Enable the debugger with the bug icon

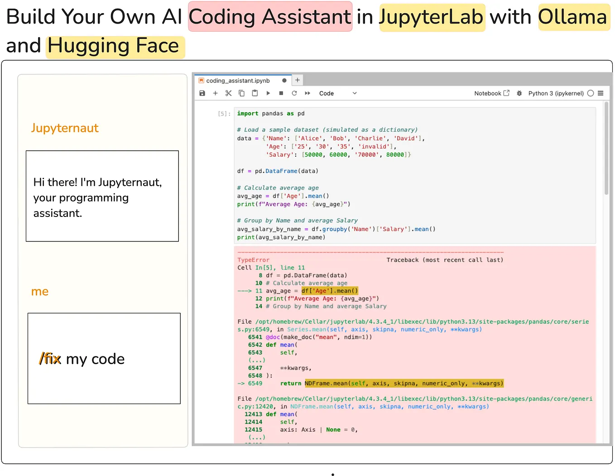[519, 93]
